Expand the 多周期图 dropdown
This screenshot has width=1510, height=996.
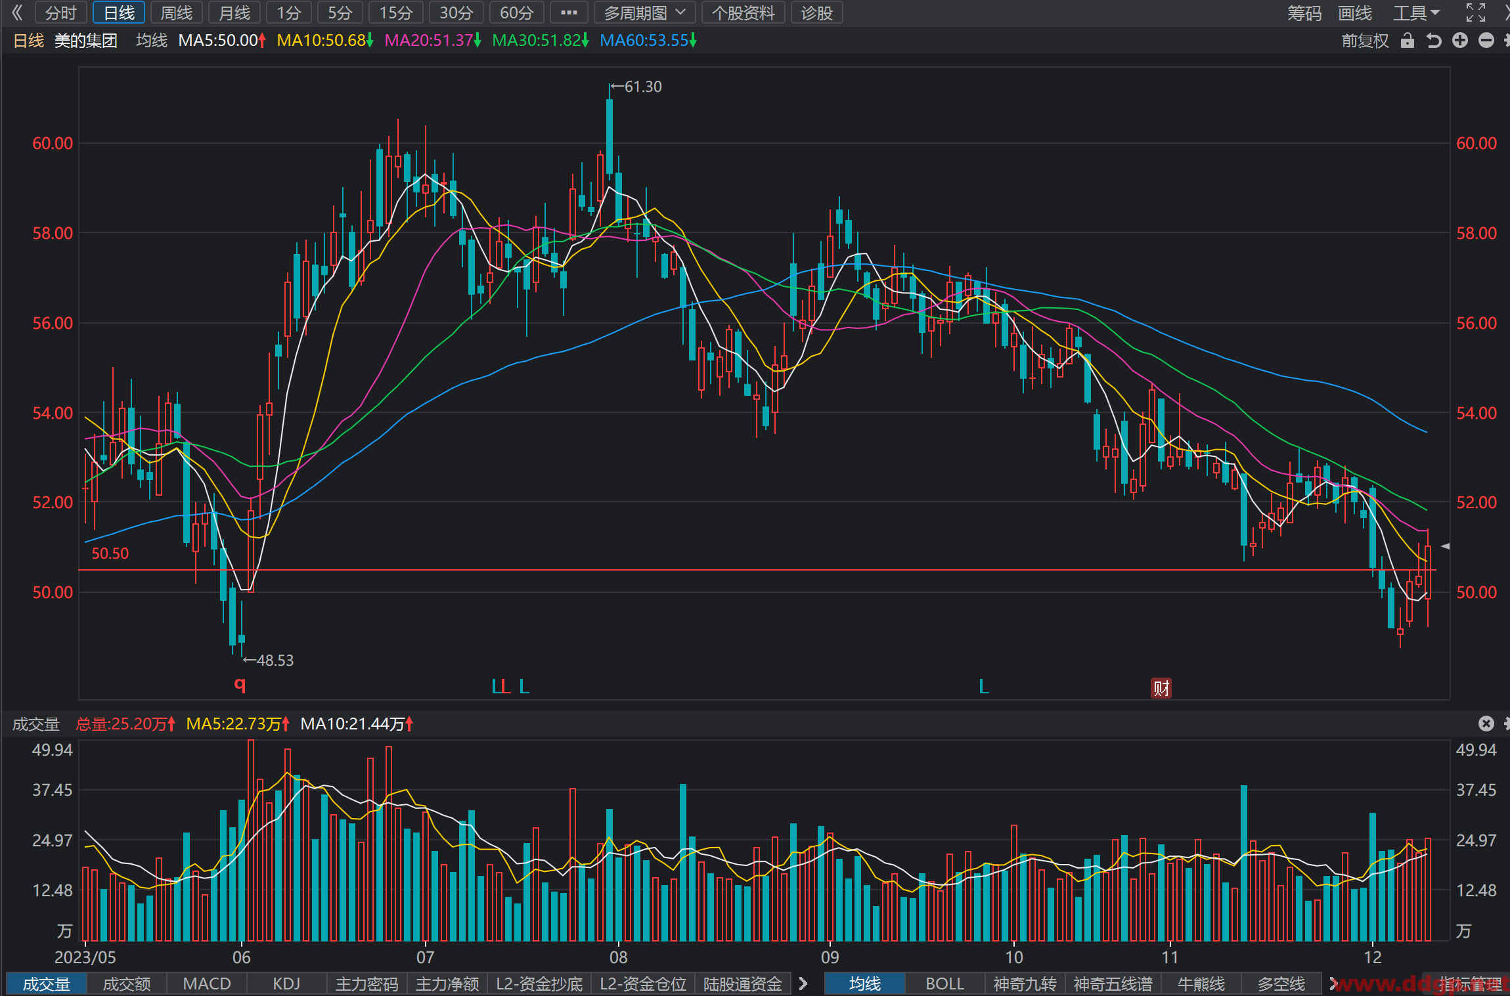tap(644, 12)
